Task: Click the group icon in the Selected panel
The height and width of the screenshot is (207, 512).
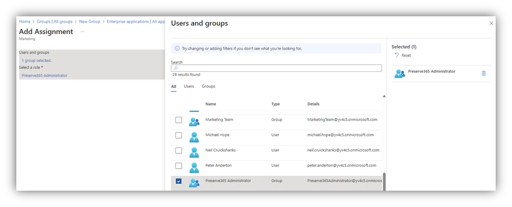Action: click(x=400, y=74)
